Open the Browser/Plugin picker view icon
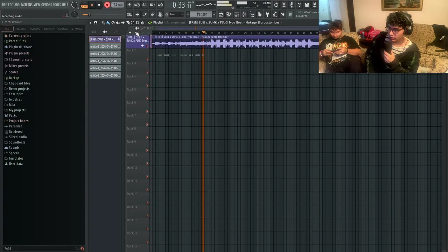Image resolution: width=448 pixels, height=252 pixels. [x=252, y=14]
